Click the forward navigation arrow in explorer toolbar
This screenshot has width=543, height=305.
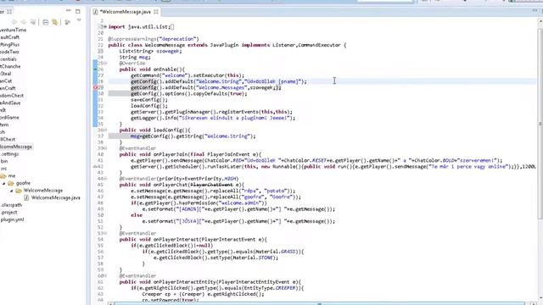coord(24,22)
